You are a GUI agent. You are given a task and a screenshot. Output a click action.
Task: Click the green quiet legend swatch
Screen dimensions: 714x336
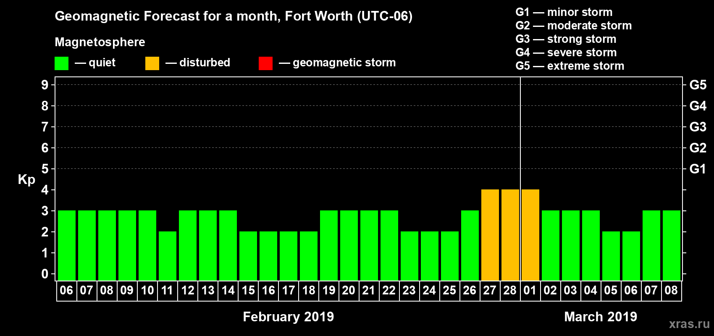pos(61,63)
